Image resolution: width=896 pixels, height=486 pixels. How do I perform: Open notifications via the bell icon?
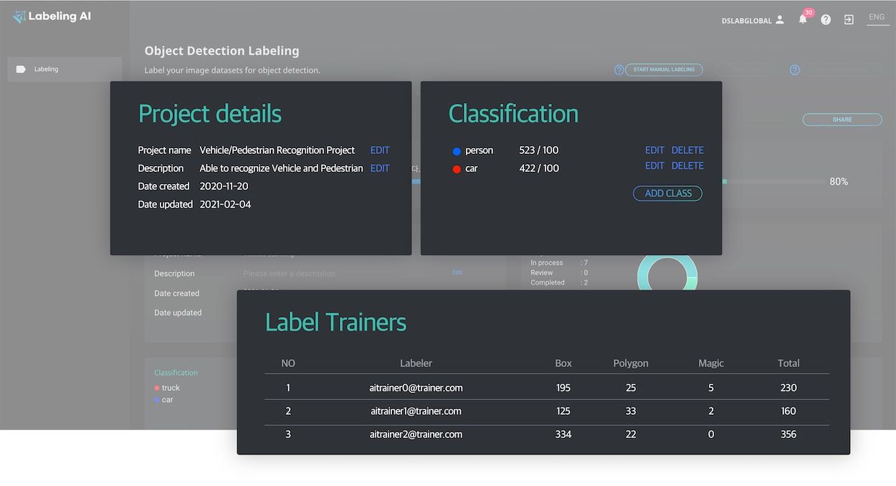(803, 19)
